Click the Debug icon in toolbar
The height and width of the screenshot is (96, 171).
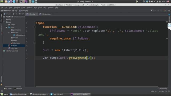(158, 11)
